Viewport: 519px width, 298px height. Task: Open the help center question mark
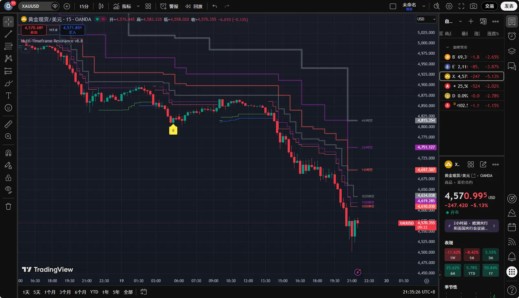click(512, 290)
